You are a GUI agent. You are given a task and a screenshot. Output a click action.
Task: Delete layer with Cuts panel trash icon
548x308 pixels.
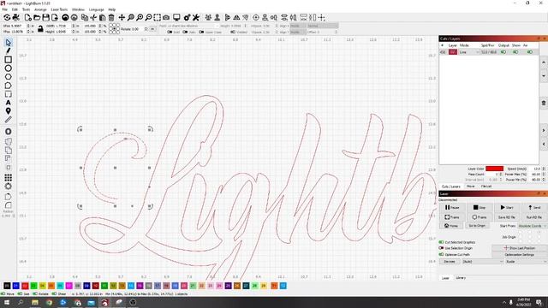click(544, 103)
